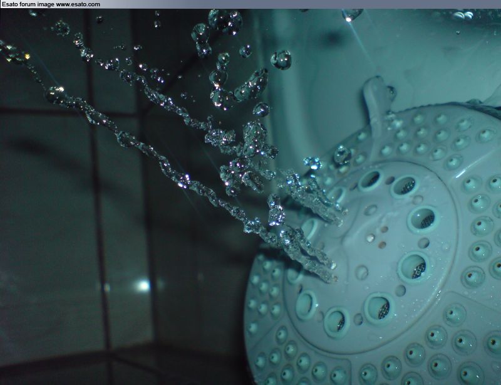The height and width of the screenshot is (385, 501).
Task: Click the 'Esato forum image www.esato.com' caption
Action: click(x=51, y=4)
